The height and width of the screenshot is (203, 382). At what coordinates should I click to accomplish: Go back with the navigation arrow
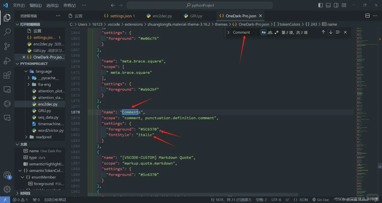point(113,5)
